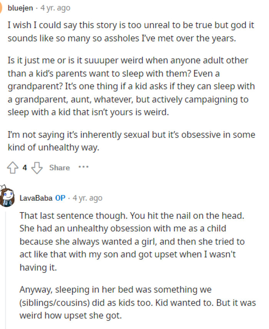
Task: Toggle the upvote arrow off
Action: (x=12, y=167)
